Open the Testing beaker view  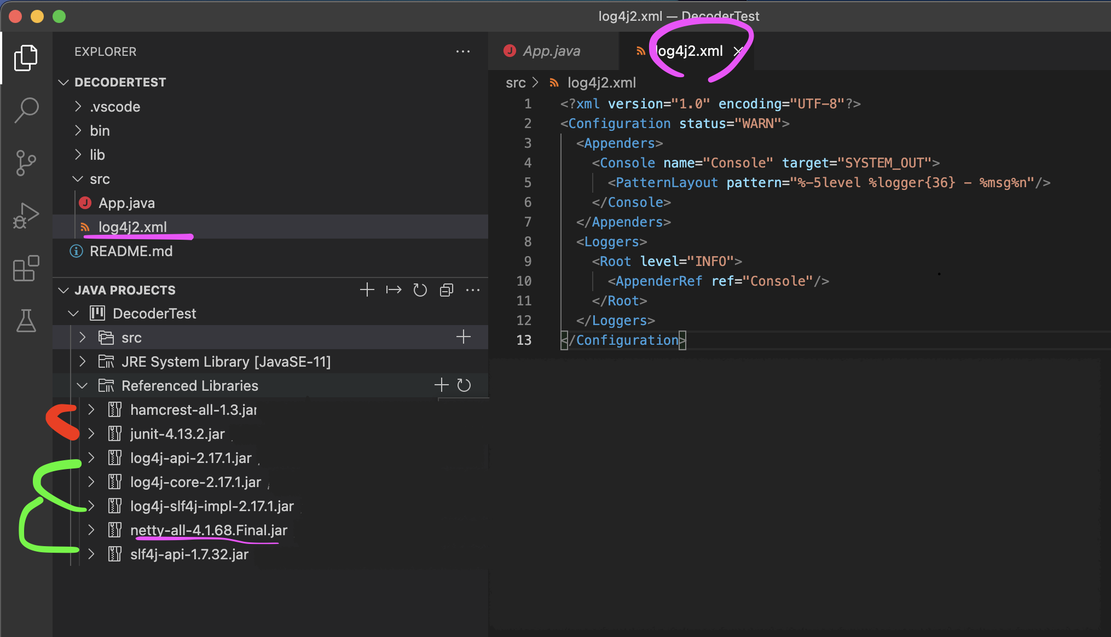pyautogui.click(x=26, y=321)
